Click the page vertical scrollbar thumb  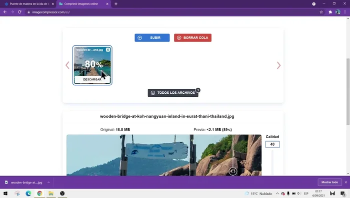tap(348, 92)
